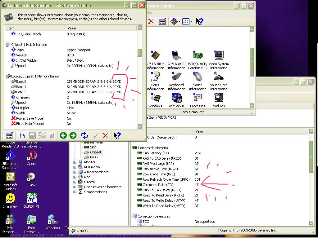
Task: Click the green Forward arrow in Mainboard Information
Action: pyautogui.click(x=73, y=135)
